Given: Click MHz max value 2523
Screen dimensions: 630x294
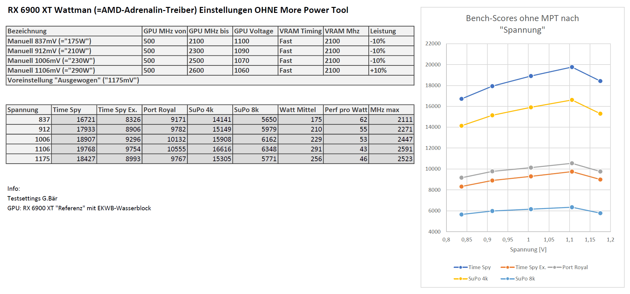Looking at the screenshot, I should [391, 159].
